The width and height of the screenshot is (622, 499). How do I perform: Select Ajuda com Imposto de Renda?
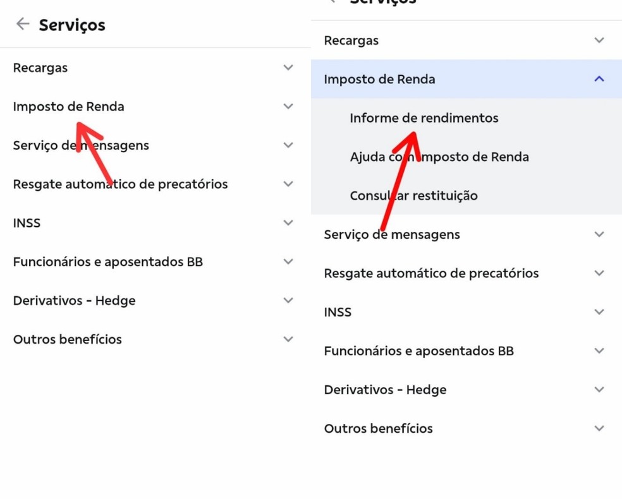point(439,157)
